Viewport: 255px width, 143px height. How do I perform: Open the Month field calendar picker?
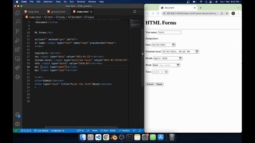180,58
